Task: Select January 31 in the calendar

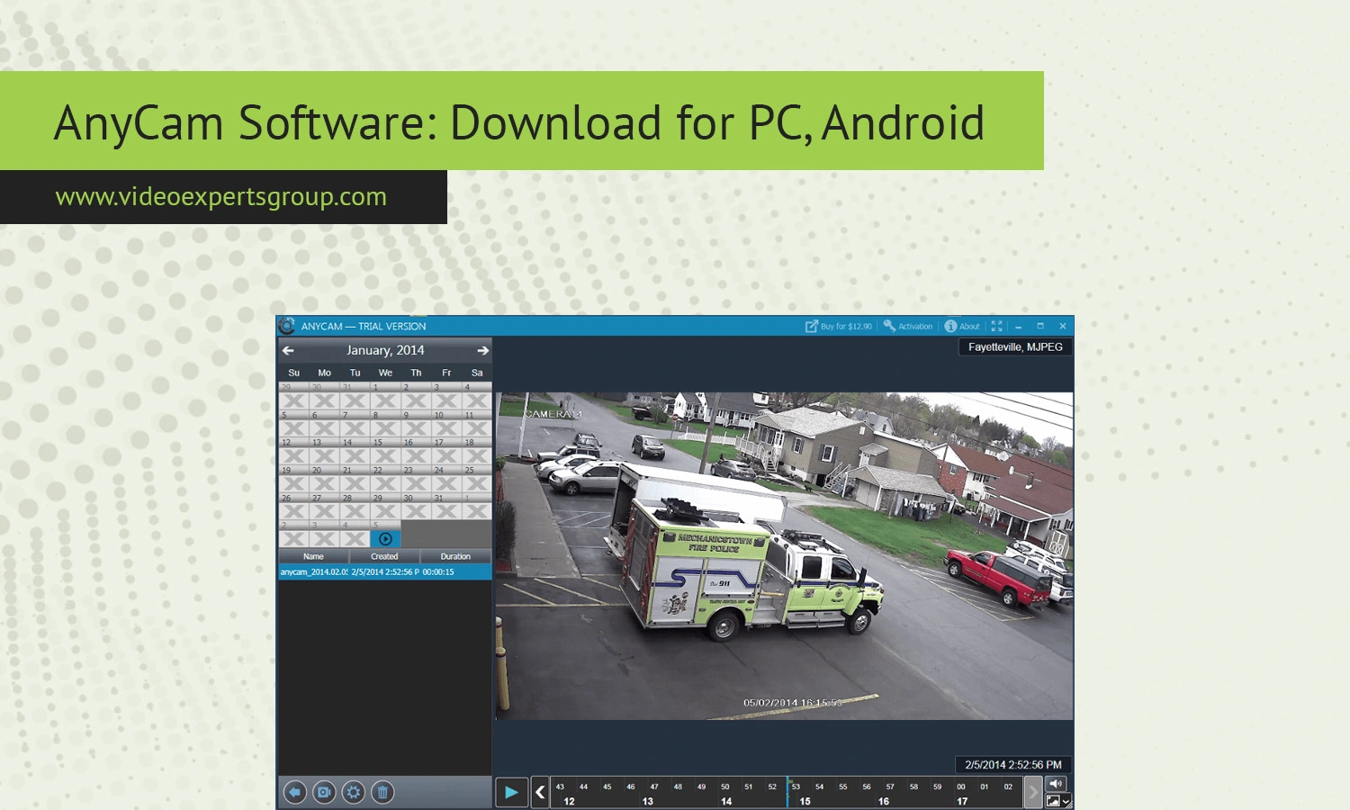Action: click(x=446, y=507)
